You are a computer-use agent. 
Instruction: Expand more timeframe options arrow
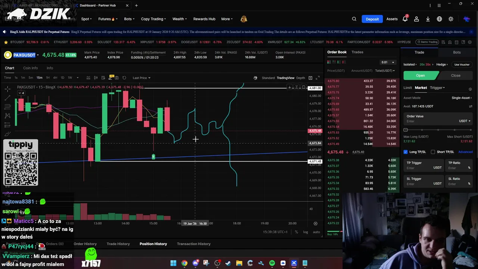pyautogui.click(x=78, y=78)
